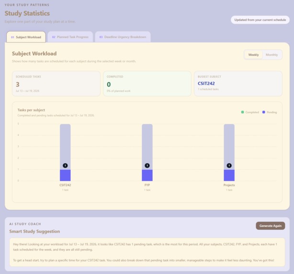Click the Subject Workload section heading
294x274 pixels.
tap(34, 54)
